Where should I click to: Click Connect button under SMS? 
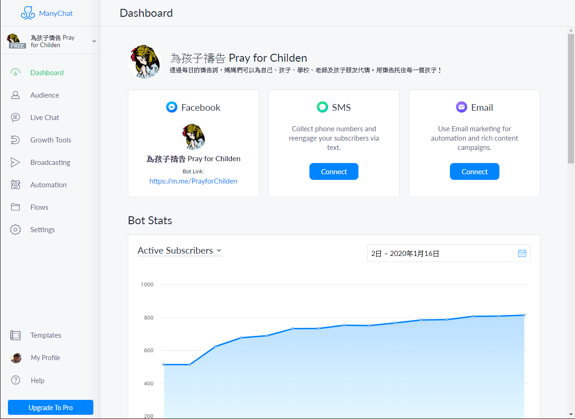pos(334,171)
